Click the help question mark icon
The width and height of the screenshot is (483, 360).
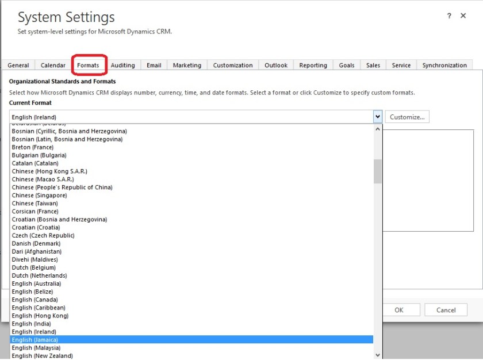pos(449,16)
